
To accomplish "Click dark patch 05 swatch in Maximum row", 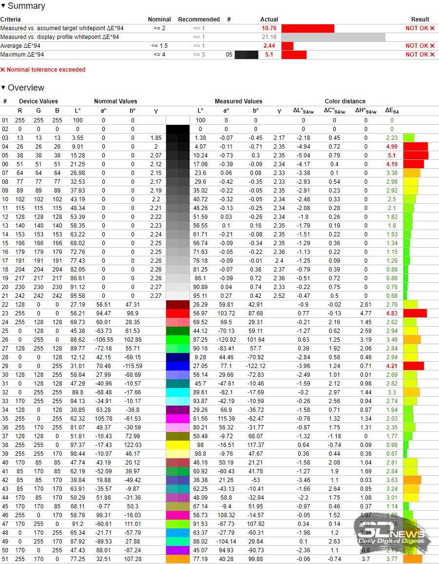I will pos(247,55).
